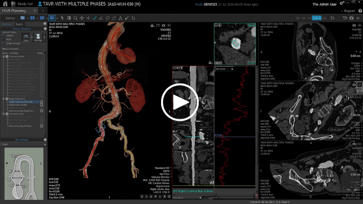Toggle Right Aorto-Iliac show checkbox
Viewport: 363px width, 204px height.
pos(7,99)
